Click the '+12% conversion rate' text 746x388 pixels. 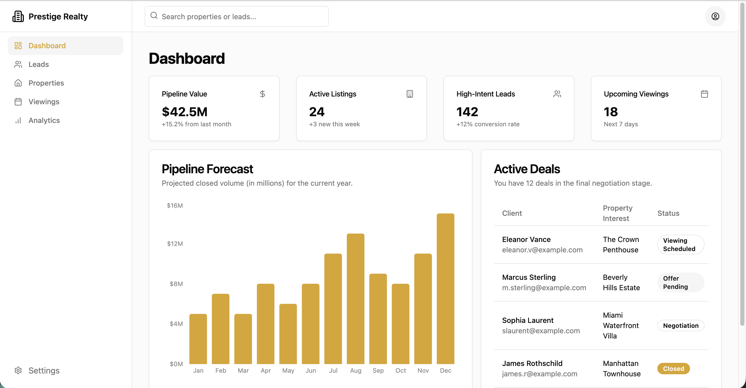488,124
